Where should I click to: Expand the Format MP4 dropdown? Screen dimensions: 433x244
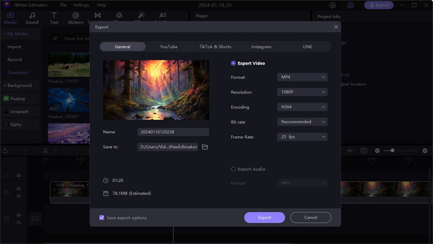click(302, 77)
